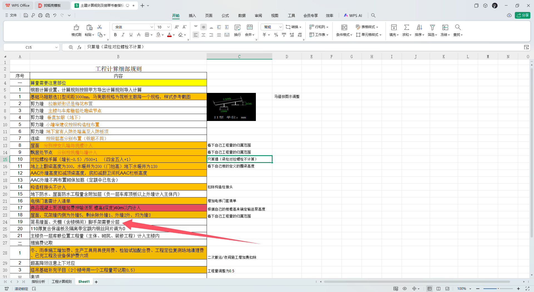Click the Fill (填充) icon

(x=394, y=27)
